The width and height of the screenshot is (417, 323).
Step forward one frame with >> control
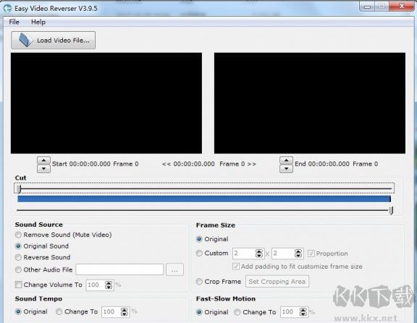[x=252, y=164]
